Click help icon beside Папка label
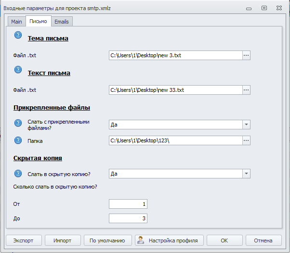This screenshot has height=253, width=290. coord(18,140)
